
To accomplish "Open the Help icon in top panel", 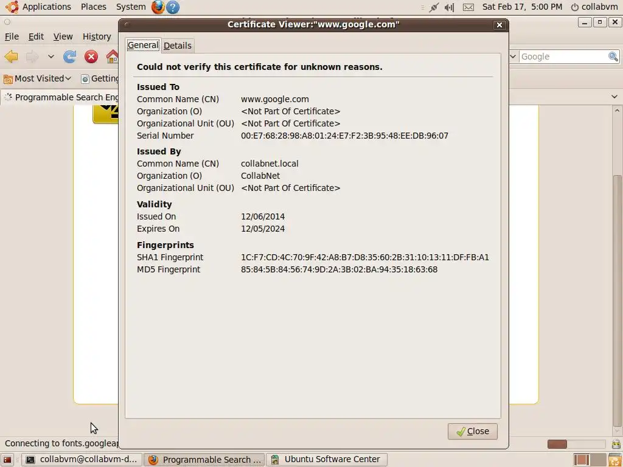I will (x=172, y=7).
